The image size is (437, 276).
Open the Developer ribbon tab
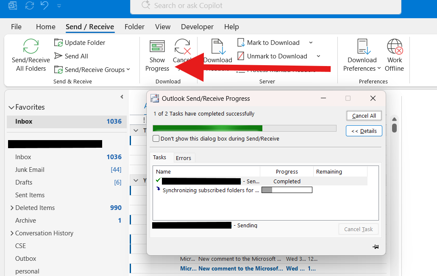point(198,27)
